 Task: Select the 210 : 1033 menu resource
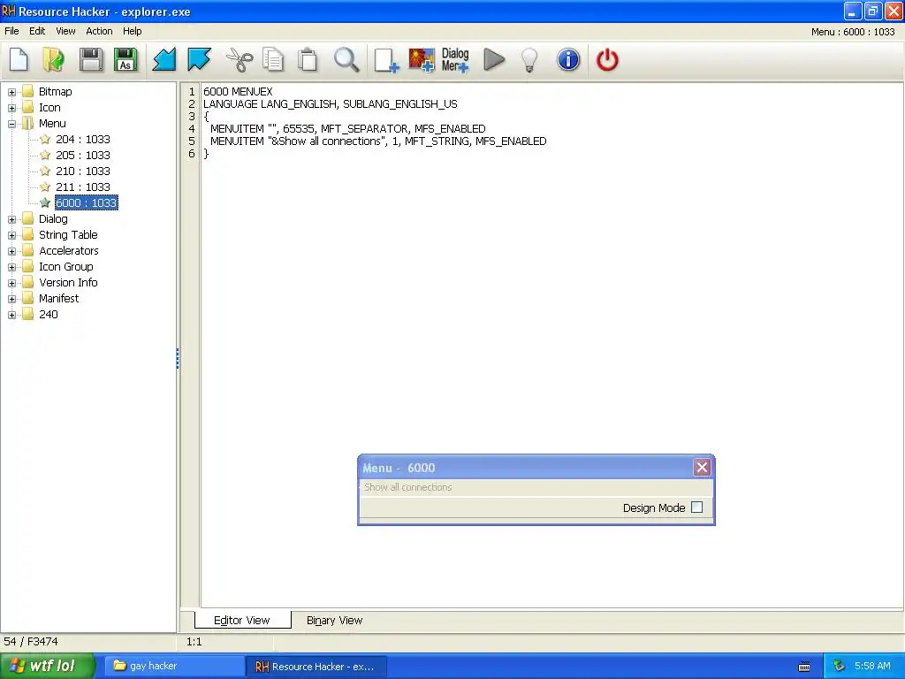point(82,171)
